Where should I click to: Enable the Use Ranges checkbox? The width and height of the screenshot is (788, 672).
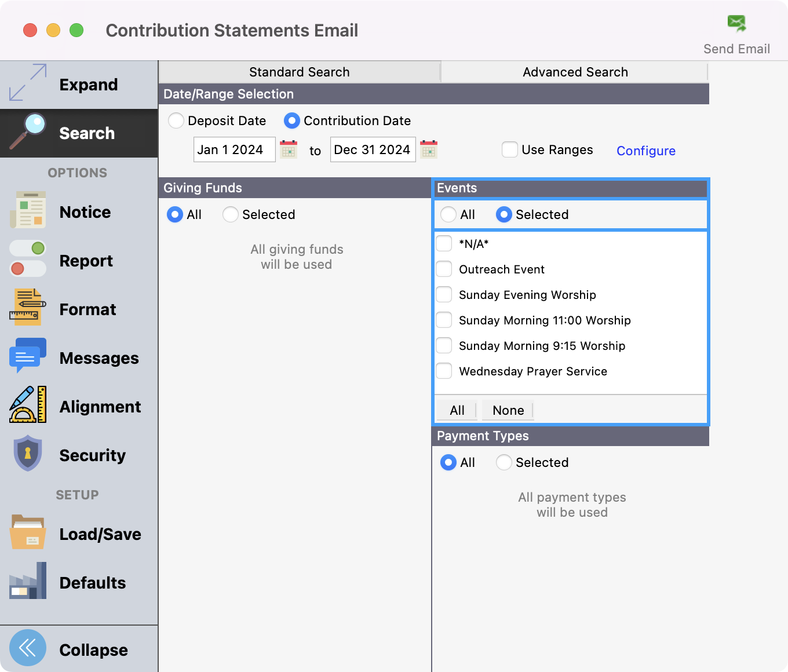[509, 149]
